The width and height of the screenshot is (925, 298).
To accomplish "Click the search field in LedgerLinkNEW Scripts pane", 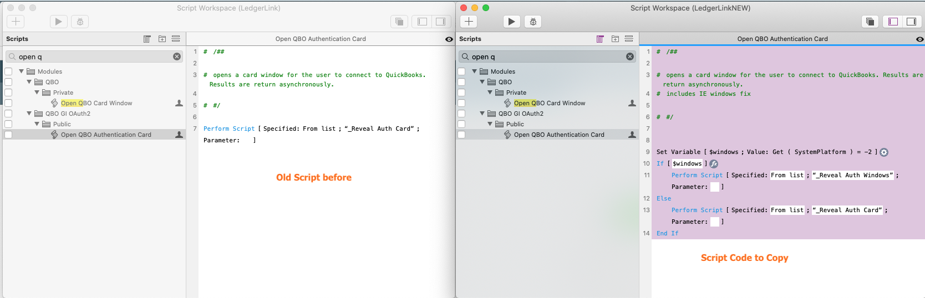I will 547,56.
